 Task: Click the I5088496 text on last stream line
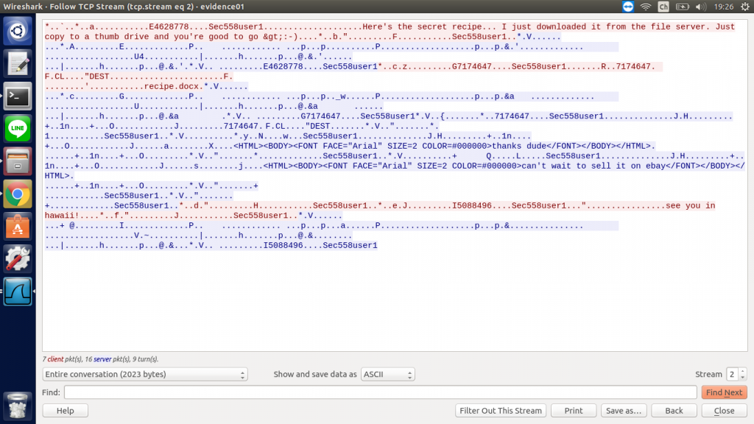283,246
